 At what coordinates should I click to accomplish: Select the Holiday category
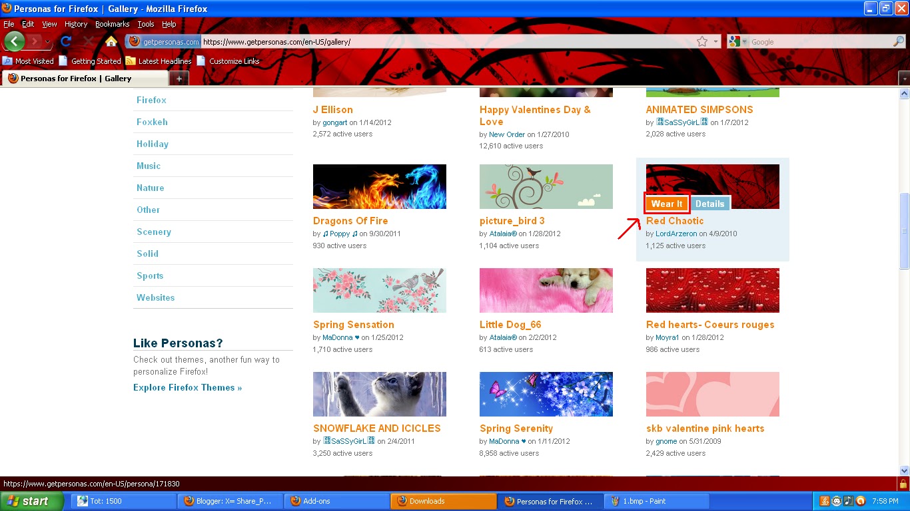coord(153,144)
